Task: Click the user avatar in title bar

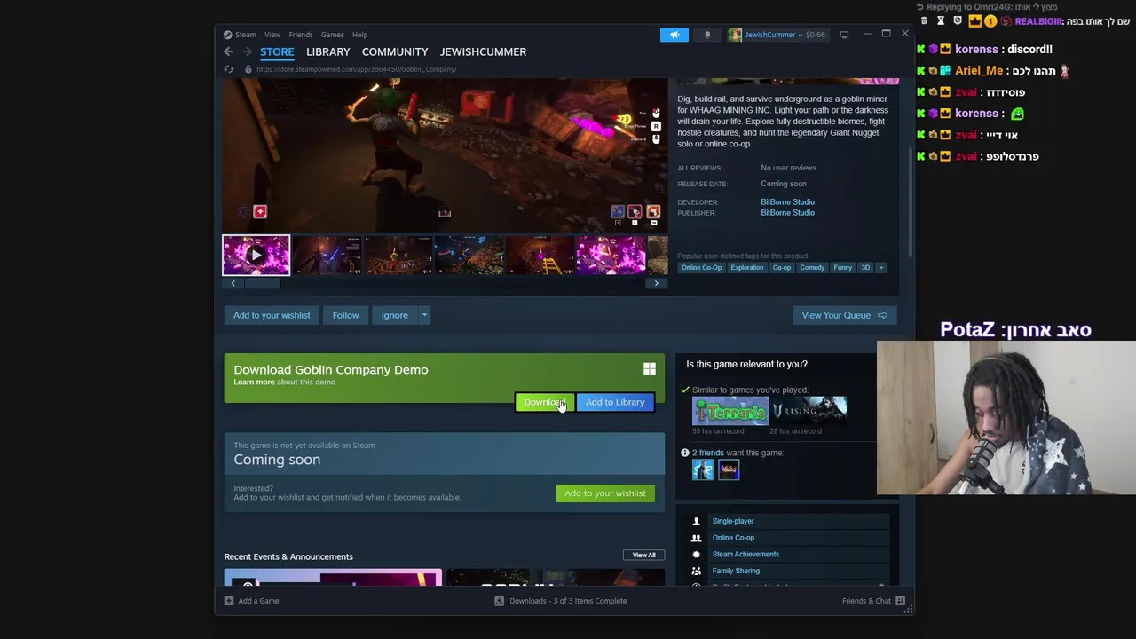Action: [x=735, y=35]
